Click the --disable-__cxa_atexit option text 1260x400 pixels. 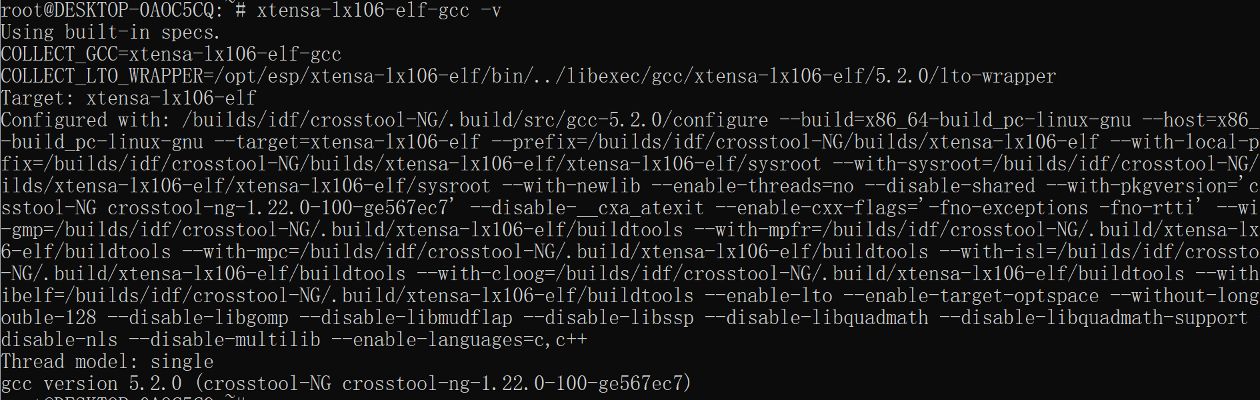click(x=587, y=208)
